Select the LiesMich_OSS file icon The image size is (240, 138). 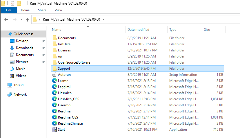(54, 99)
